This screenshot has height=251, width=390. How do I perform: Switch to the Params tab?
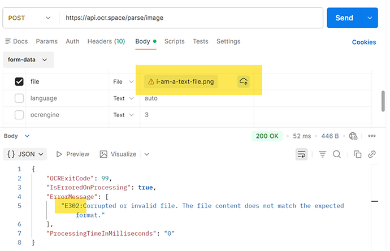(x=47, y=41)
